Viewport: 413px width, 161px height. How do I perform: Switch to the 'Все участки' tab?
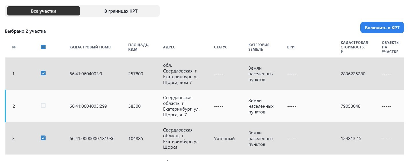pyautogui.click(x=44, y=11)
